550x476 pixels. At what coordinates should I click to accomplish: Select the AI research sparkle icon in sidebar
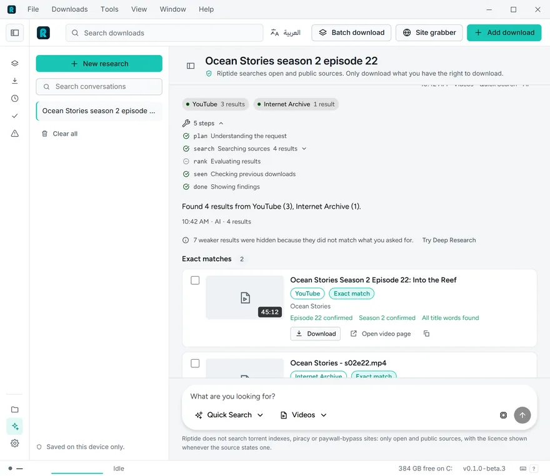pyautogui.click(x=15, y=426)
